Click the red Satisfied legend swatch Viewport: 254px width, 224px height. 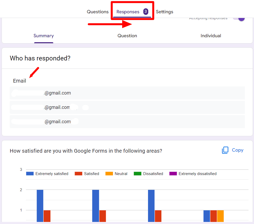coord(78,173)
